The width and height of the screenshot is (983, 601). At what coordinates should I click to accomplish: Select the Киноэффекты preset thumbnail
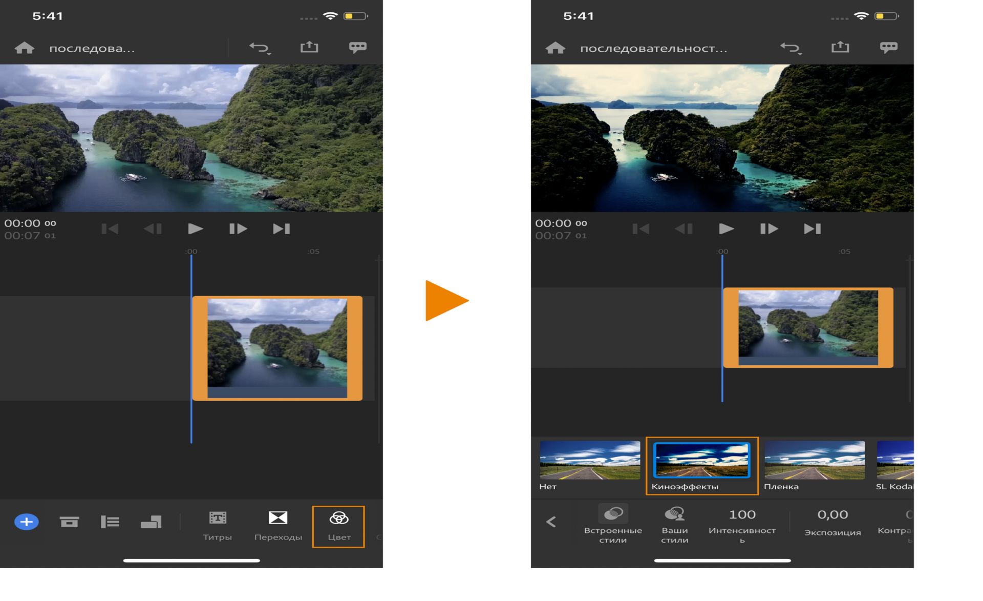[x=702, y=461]
